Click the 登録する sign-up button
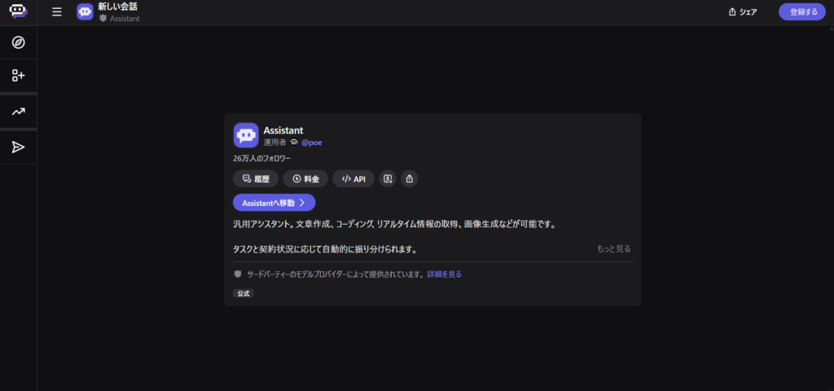Screen dimensions: 834x391 click(x=803, y=12)
